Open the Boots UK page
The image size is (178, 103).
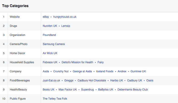pos(48,89)
